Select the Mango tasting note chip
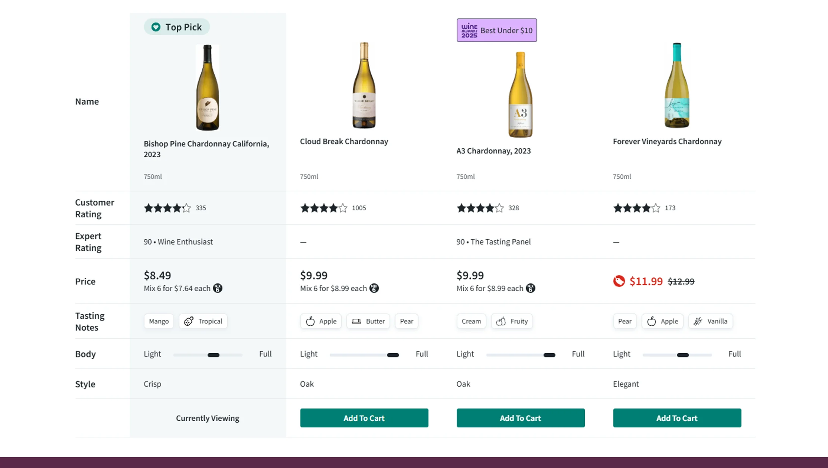This screenshot has height=468, width=828. [x=159, y=321]
